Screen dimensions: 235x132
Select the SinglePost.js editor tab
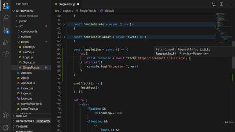pyautogui.click(x=67, y=4)
